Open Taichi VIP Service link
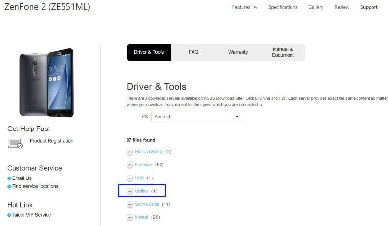 [32, 215]
